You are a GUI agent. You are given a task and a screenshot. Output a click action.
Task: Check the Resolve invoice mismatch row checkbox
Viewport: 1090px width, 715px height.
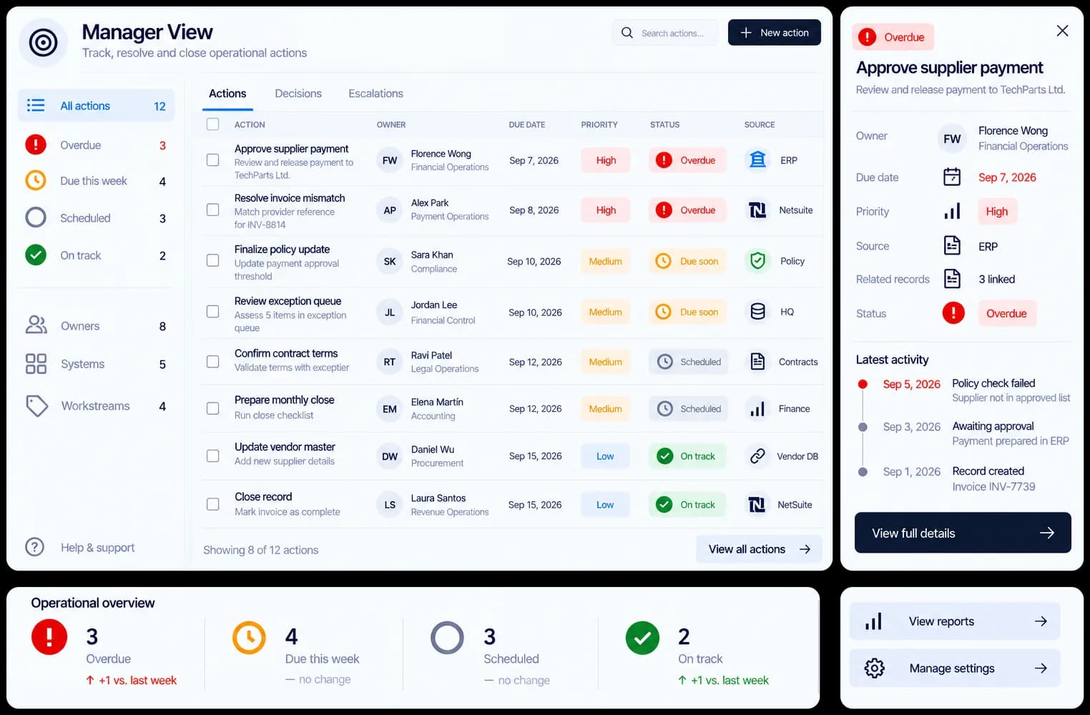[212, 209]
